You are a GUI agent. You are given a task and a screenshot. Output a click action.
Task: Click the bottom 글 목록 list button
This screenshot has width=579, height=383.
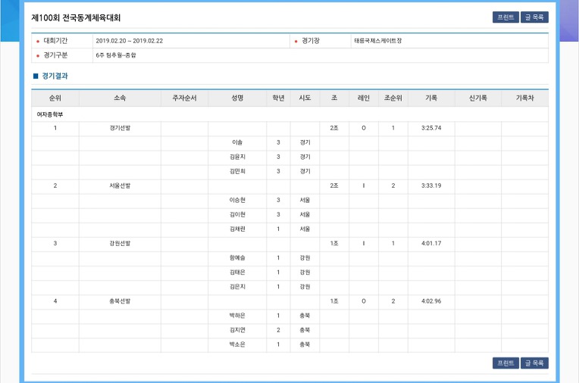[x=534, y=363]
